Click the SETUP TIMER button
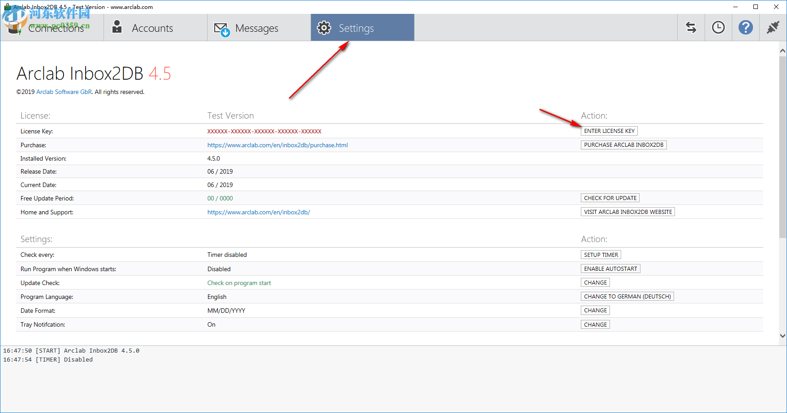This screenshot has height=413, width=787. click(x=601, y=255)
